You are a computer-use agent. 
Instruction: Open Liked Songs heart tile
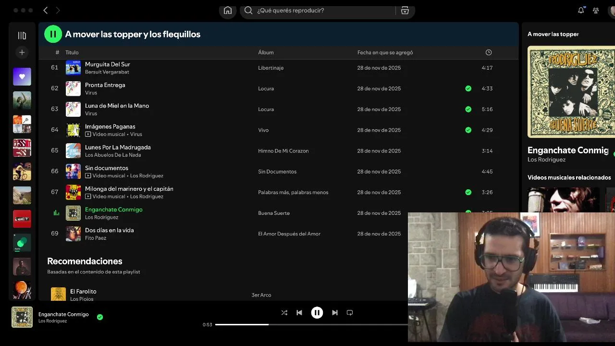tap(22, 77)
